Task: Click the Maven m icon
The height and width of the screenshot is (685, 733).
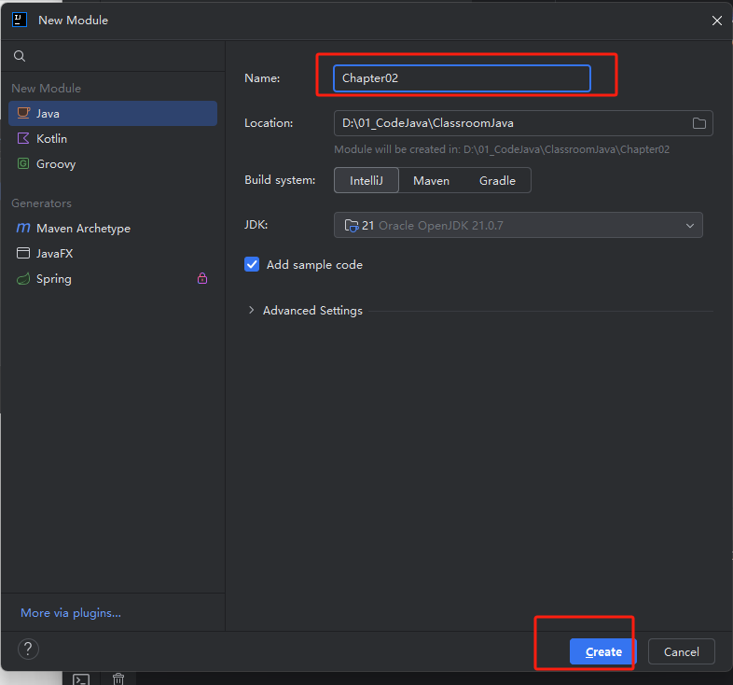Action: (x=23, y=228)
